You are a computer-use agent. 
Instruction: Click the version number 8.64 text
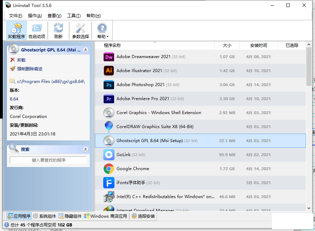14,99
